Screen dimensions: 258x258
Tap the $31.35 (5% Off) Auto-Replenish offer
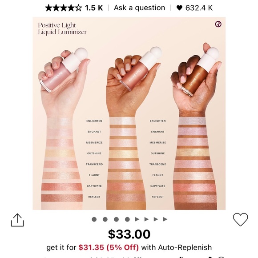(x=109, y=247)
